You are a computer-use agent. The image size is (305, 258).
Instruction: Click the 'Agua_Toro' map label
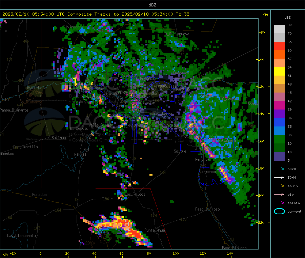point(36,87)
